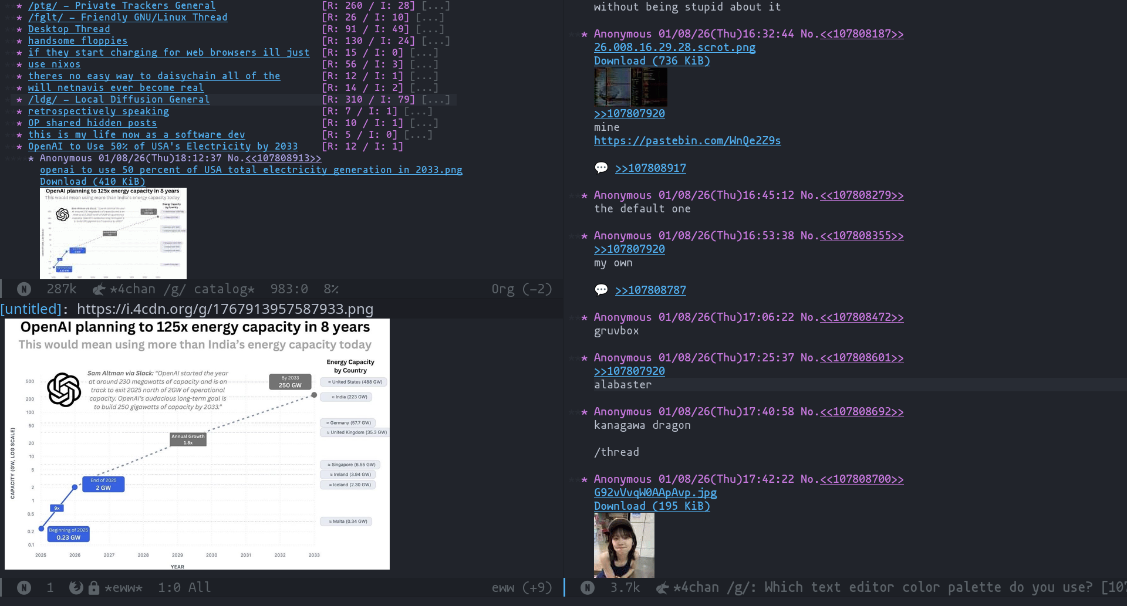Click the buffer icon beside the thread buffer name

point(662,587)
